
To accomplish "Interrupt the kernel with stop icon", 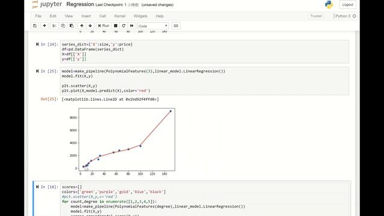I will [x=116, y=26].
